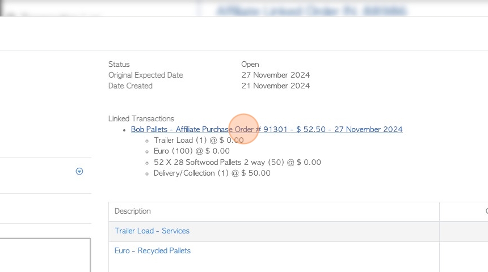Click the Trailer Load (1) line item
Image resolution: width=488 pixels, height=272 pixels.
coord(199,140)
